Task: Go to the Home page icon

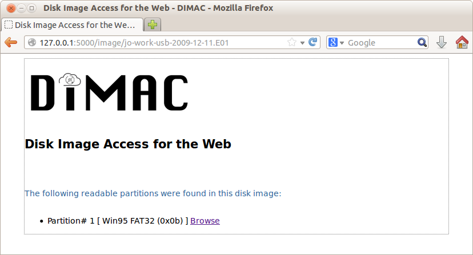Action: coord(462,42)
